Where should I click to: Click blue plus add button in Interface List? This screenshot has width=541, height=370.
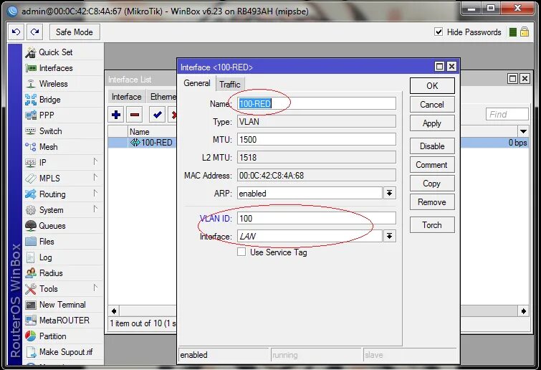[x=116, y=115]
